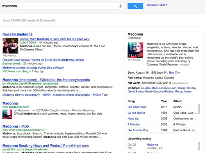Open the Die Another Day song link
Viewport: 205px width, 153px height.
(138, 130)
